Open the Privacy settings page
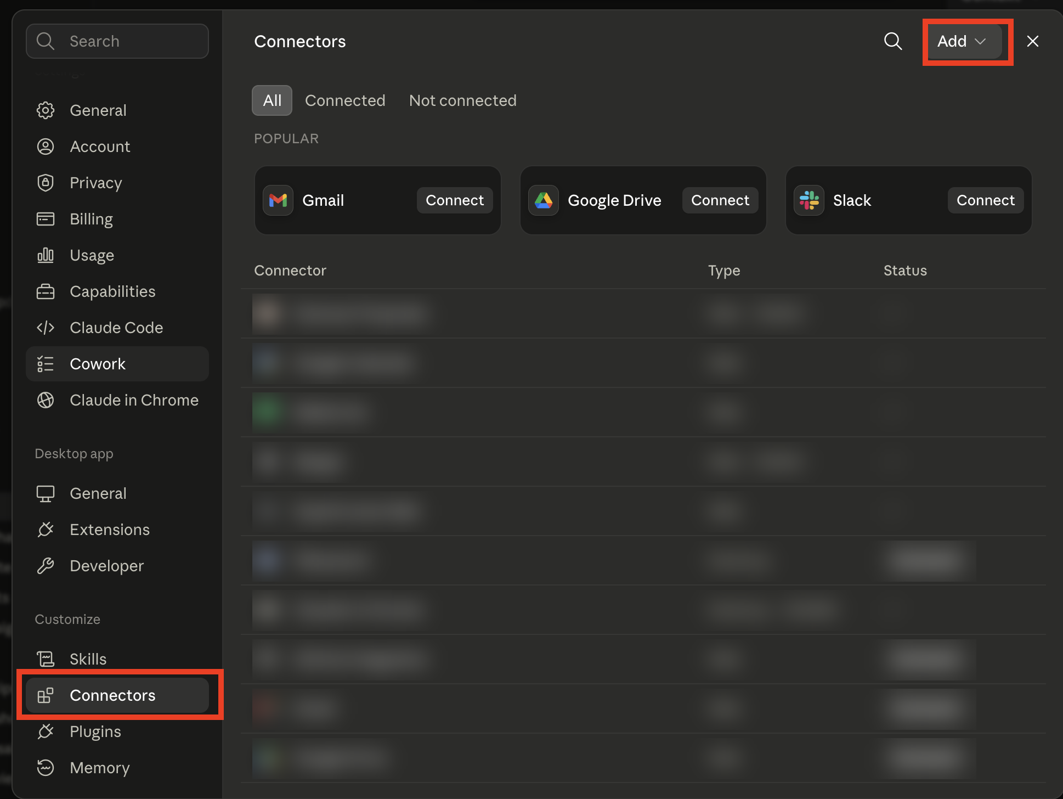The width and height of the screenshot is (1063, 799). click(117, 183)
